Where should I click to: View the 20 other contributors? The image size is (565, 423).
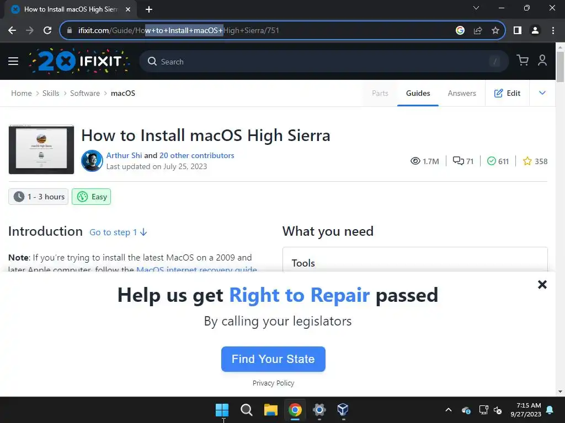coord(197,155)
